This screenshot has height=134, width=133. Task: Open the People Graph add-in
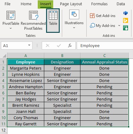pos(126,28)
